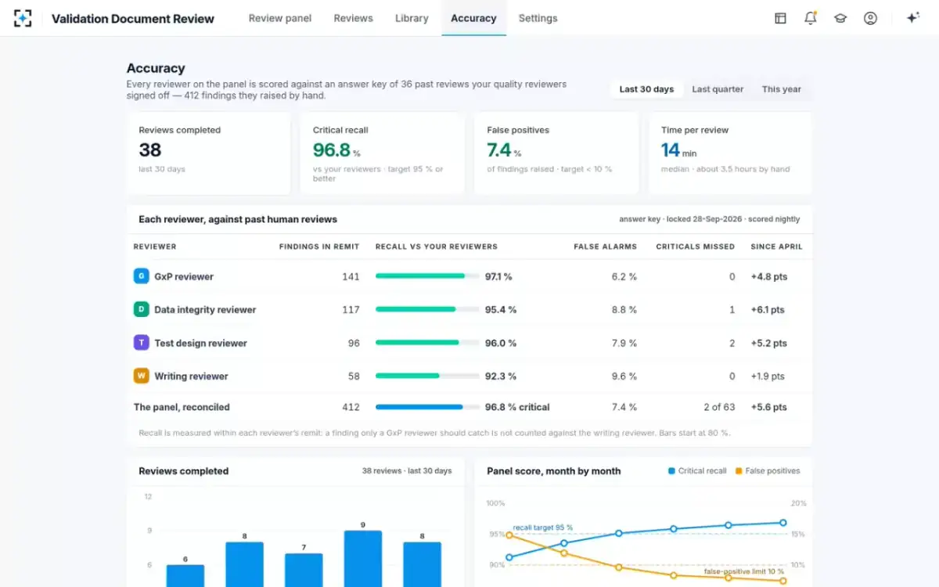Image resolution: width=939 pixels, height=587 pixels.
Task: Select the This year range
Action: [782, 89]
